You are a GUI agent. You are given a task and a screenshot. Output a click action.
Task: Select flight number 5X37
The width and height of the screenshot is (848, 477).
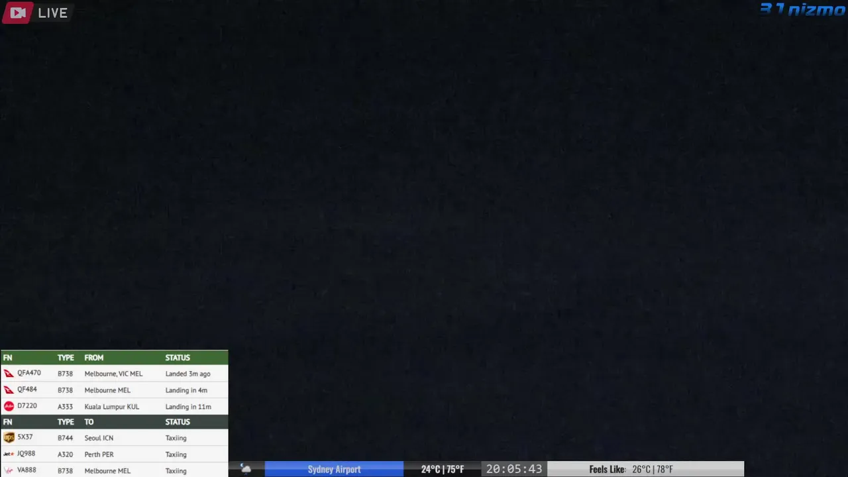pyautogui.click(x=25, y=437)
